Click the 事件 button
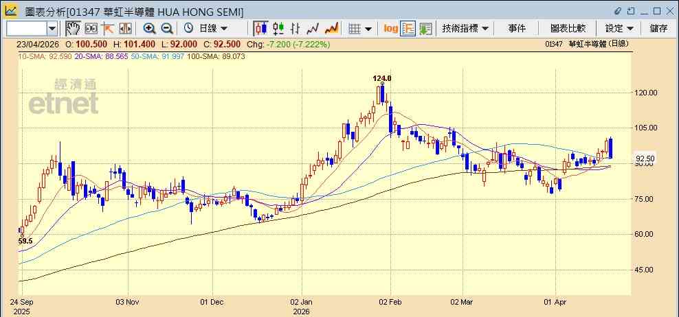This screenshot has height=317, width=679. 517,29
